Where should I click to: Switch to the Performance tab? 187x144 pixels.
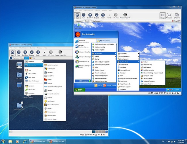pos(97,21)
